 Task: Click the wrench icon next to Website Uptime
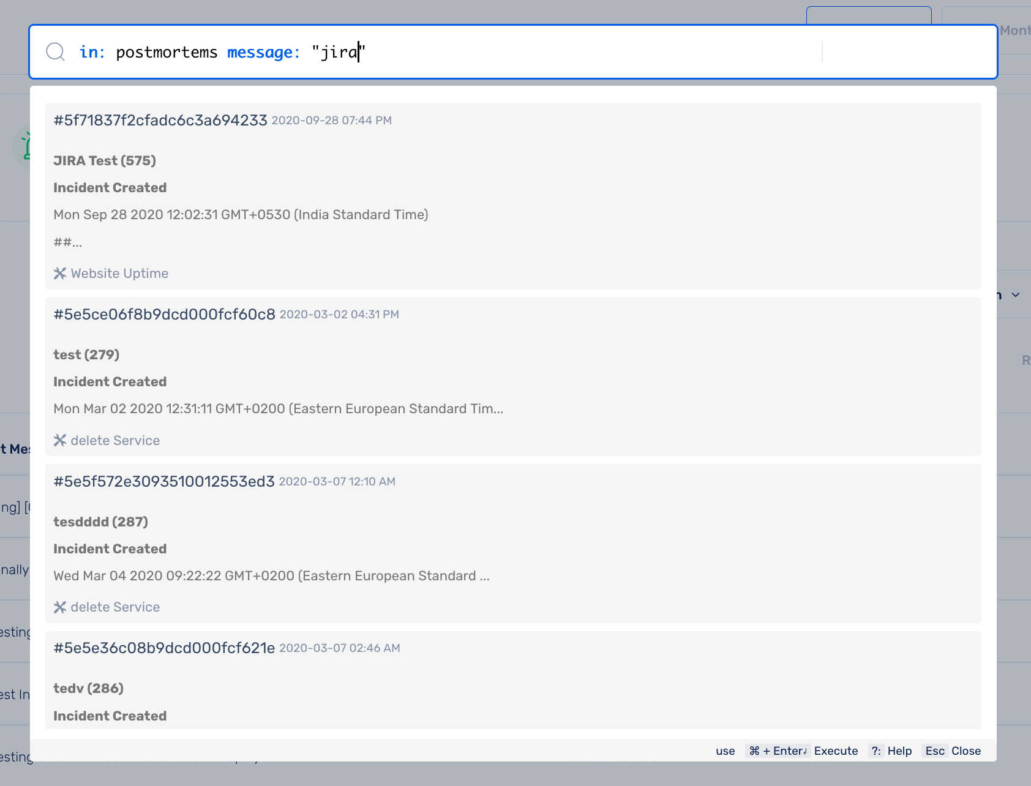(x=60, y=273)
